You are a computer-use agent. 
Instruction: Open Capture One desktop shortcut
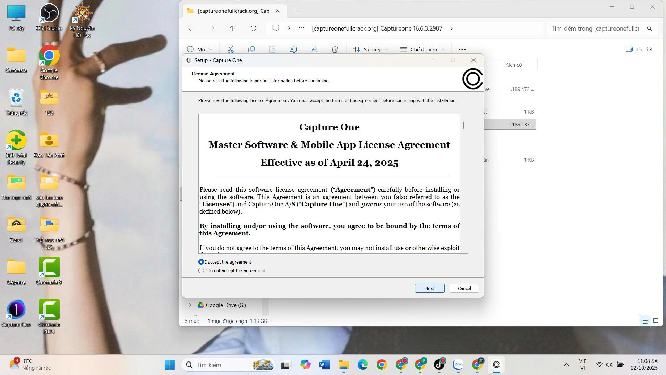coord(16,310)
